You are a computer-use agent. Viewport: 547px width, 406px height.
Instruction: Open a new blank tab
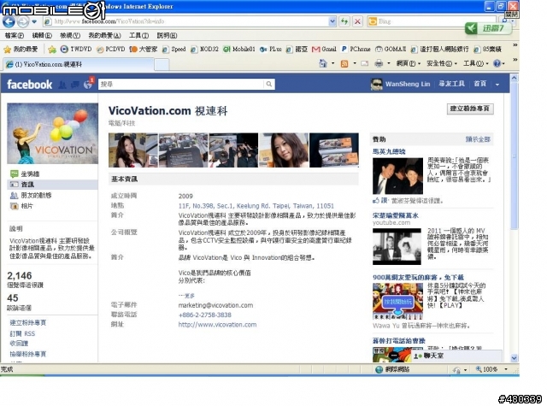click(162, 64)
